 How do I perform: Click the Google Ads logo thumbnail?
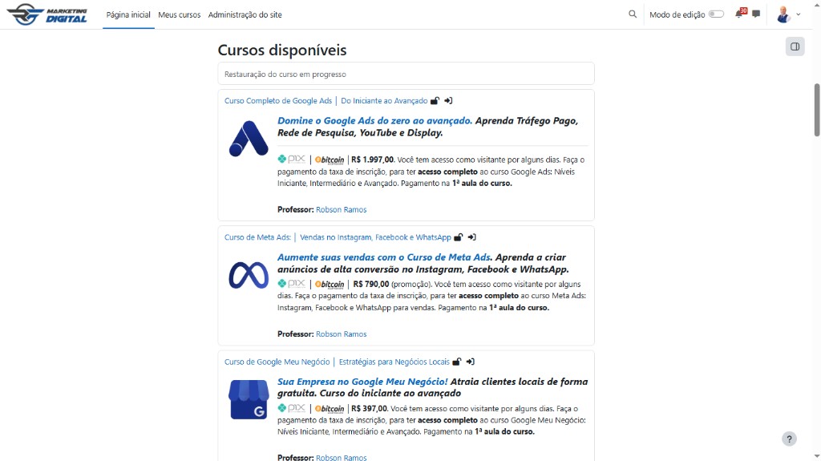249,138
